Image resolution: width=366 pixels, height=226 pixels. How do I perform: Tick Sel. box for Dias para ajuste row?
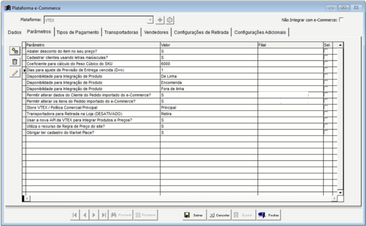coord(326,70)
